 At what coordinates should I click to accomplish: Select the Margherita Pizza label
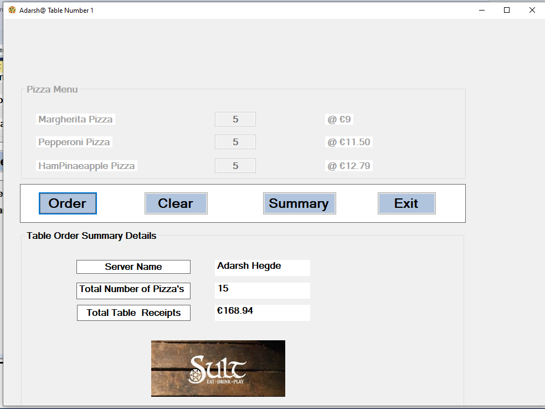click(75, 119)
